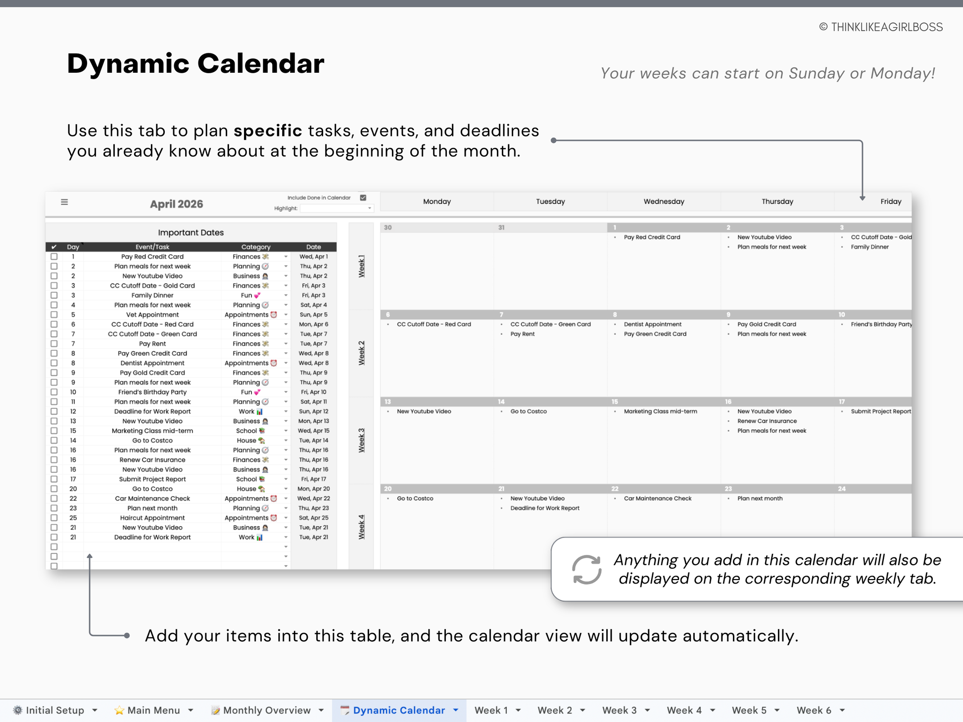
Task: Click the copyright symbol before THINKLIKEAGIRLBOSS
Action: click(x=823, y=27)
